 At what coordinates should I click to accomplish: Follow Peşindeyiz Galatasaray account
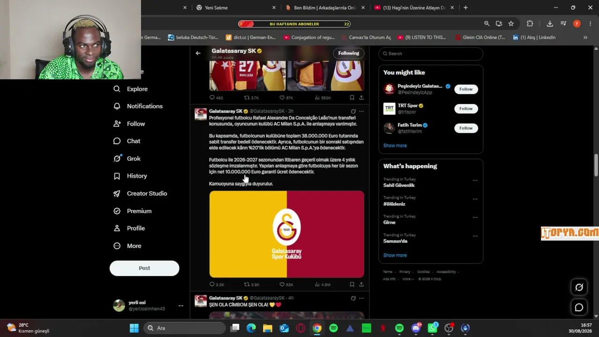(466, 89)
